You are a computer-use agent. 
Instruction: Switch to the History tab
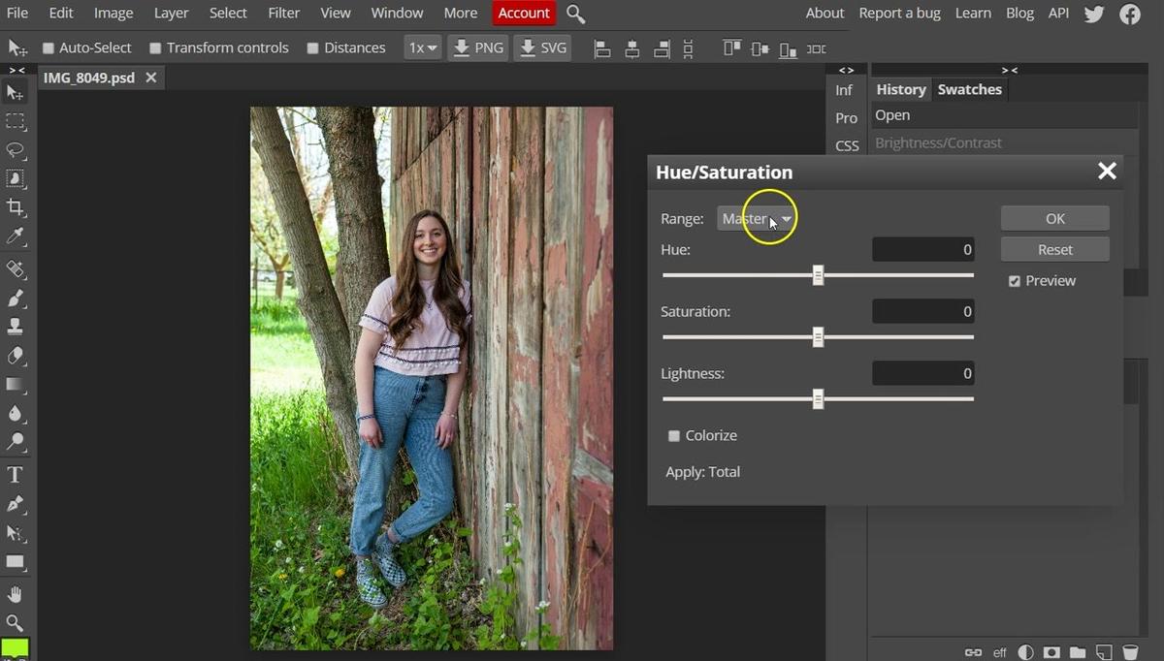[901, 89]
